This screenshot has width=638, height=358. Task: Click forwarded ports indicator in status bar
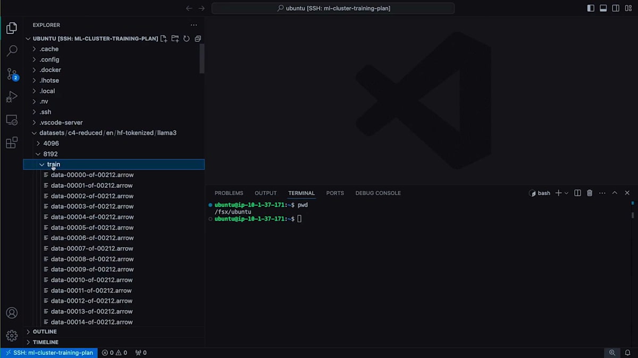pyautogui.click(x=141, y=353)
